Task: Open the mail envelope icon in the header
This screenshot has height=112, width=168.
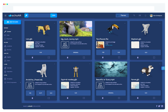Action: coord(140,15)
